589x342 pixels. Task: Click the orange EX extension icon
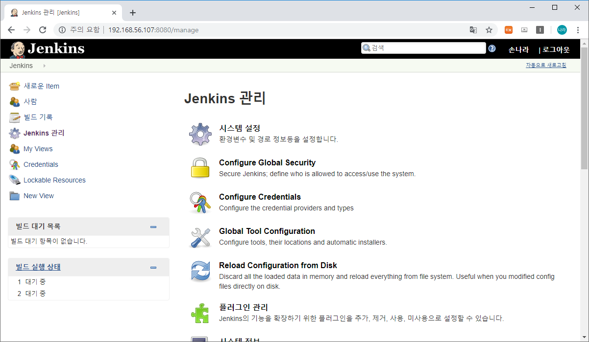(x=509, y=30)
